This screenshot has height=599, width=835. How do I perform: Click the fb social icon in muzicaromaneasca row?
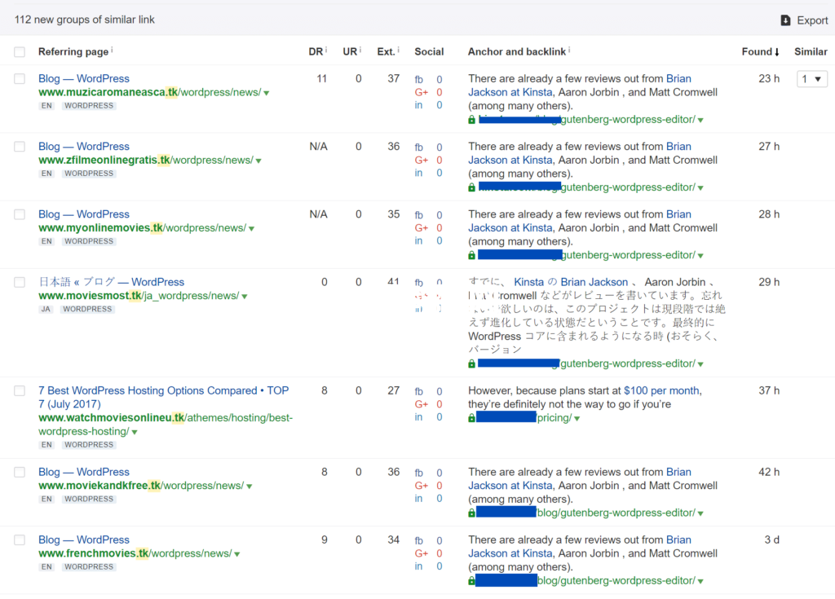(419, 79)
